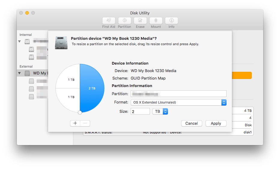Click the 4 TB capacity value

[x=248, y=111]
